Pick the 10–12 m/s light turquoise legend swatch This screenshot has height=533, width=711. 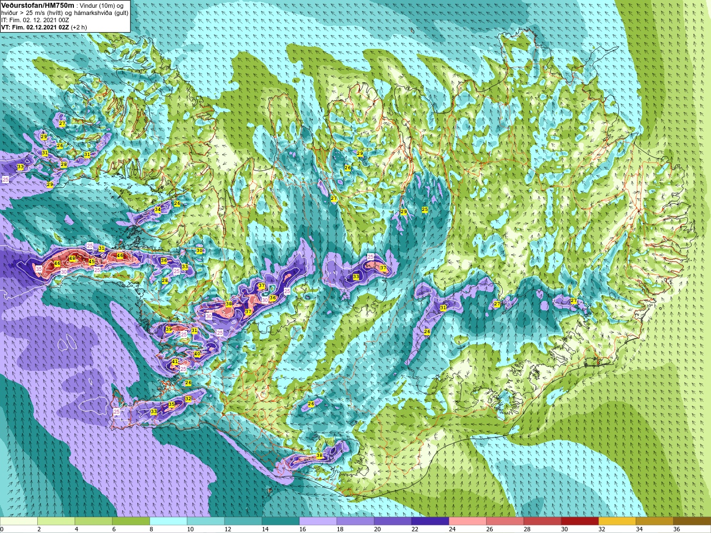coord(206,521)
